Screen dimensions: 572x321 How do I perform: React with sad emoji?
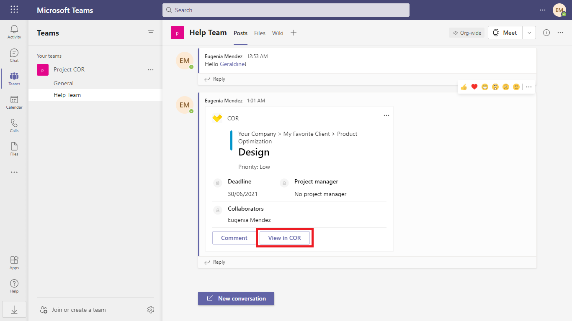506,87
